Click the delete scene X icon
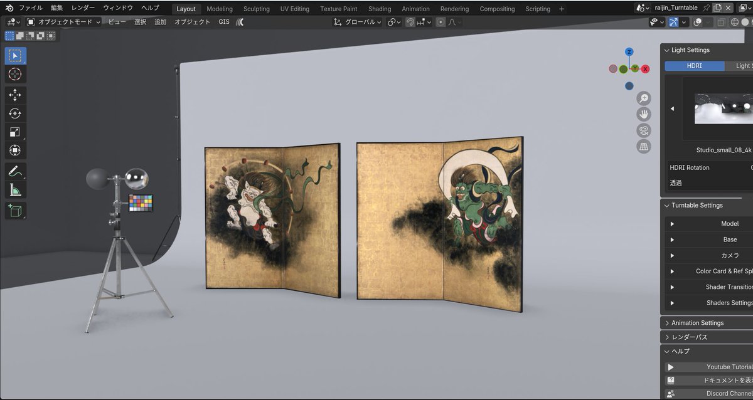Image resolution: width=753 pixels, height=400 pixels. pyautogui.click(x=728, y=8)
